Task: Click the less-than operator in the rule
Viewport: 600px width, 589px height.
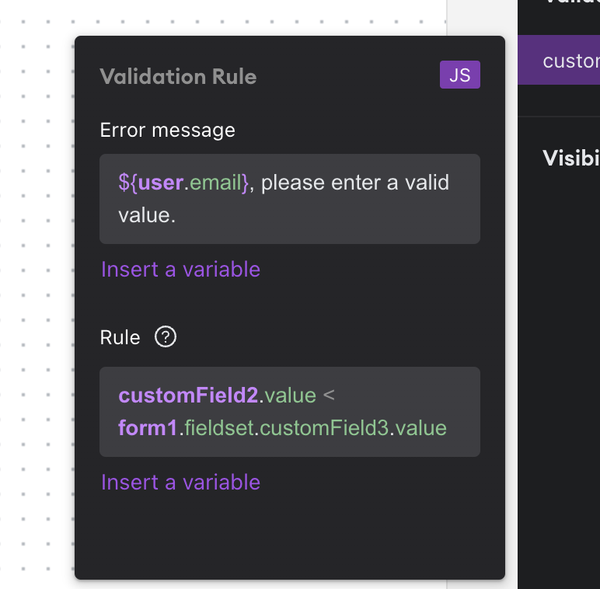Action: [329, 396]
